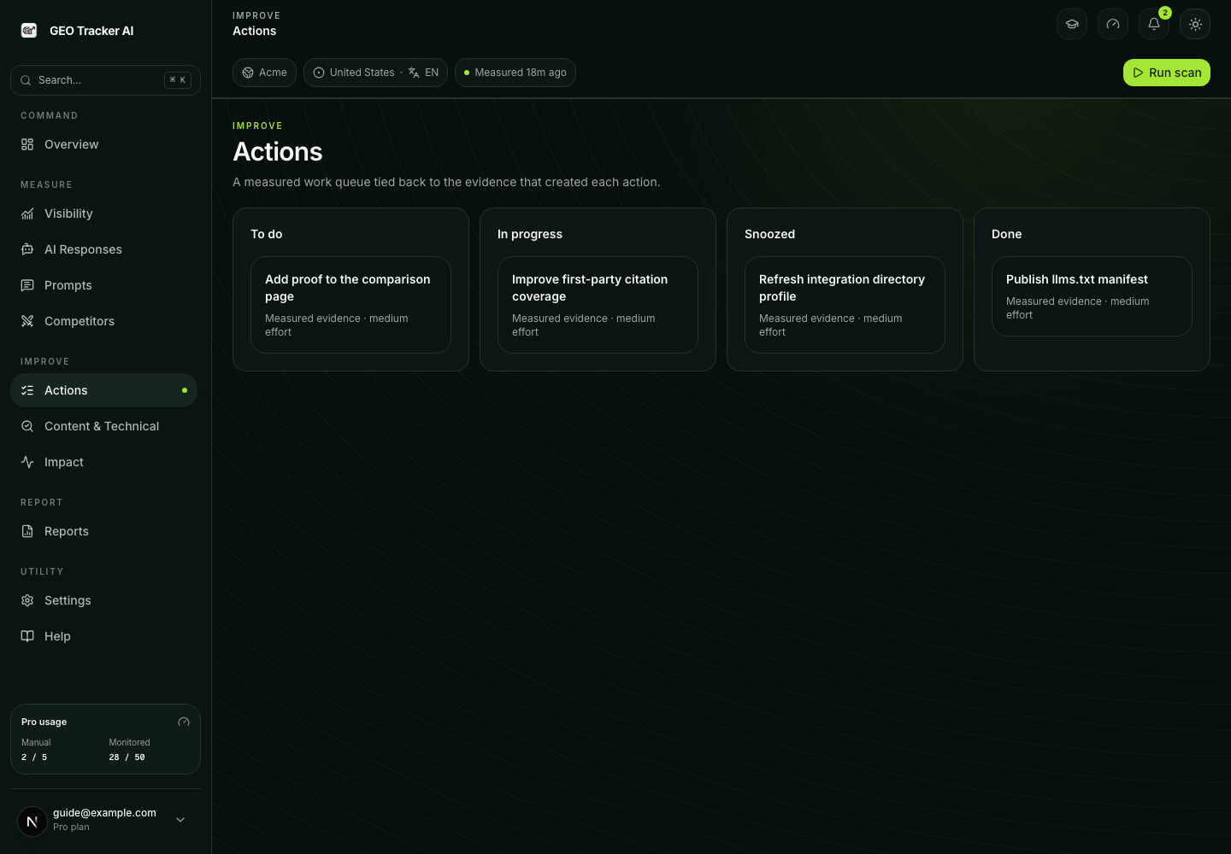Open Competitors in the sidebar
The height and width of the screenshot is (854, 1231).
click(103, 321)
